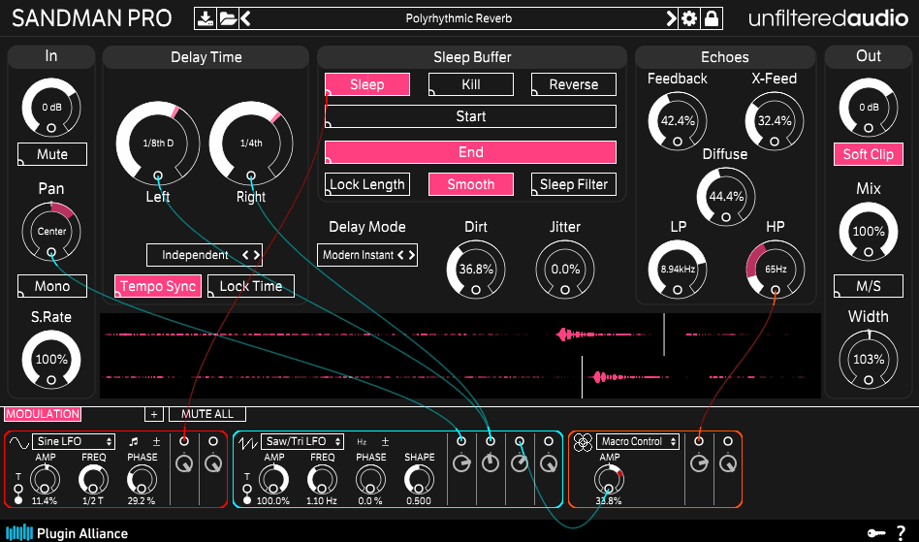919x542 pixels.
Task: Click the S.Rate knob
Action: click(51, 359)
